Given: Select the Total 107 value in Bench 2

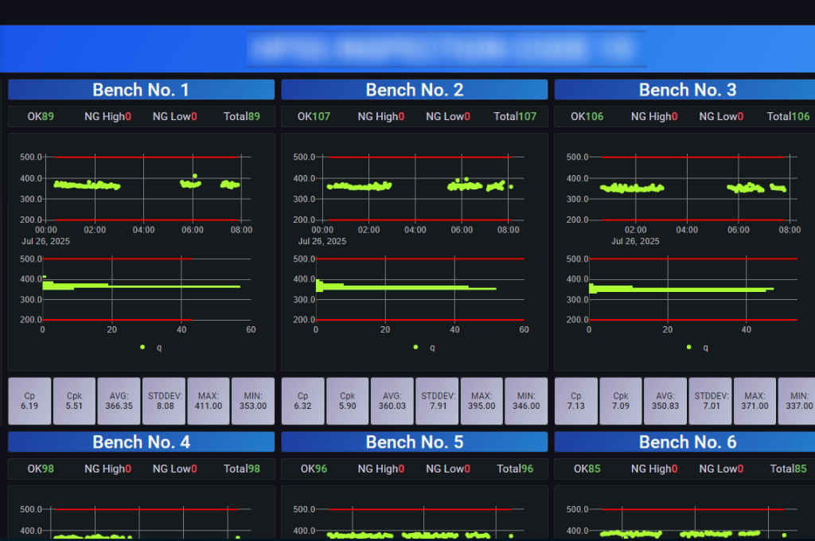Looking at the screenshot, I should click(515, 117).
